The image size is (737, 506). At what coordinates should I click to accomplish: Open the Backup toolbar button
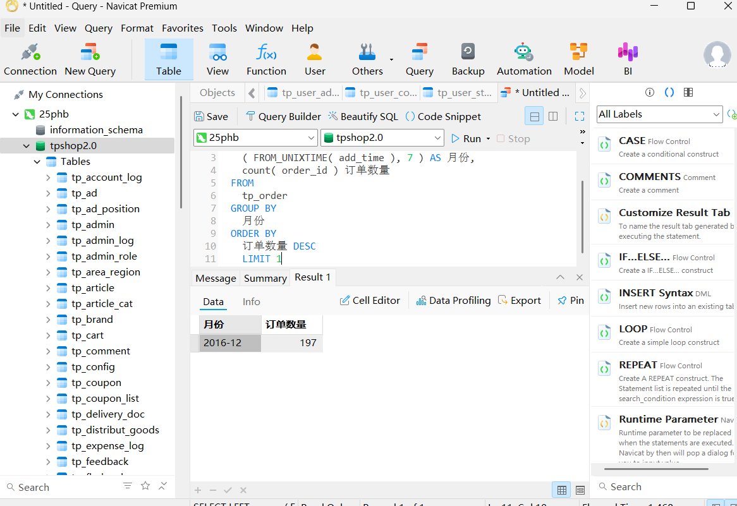click(x=468, y=59)
